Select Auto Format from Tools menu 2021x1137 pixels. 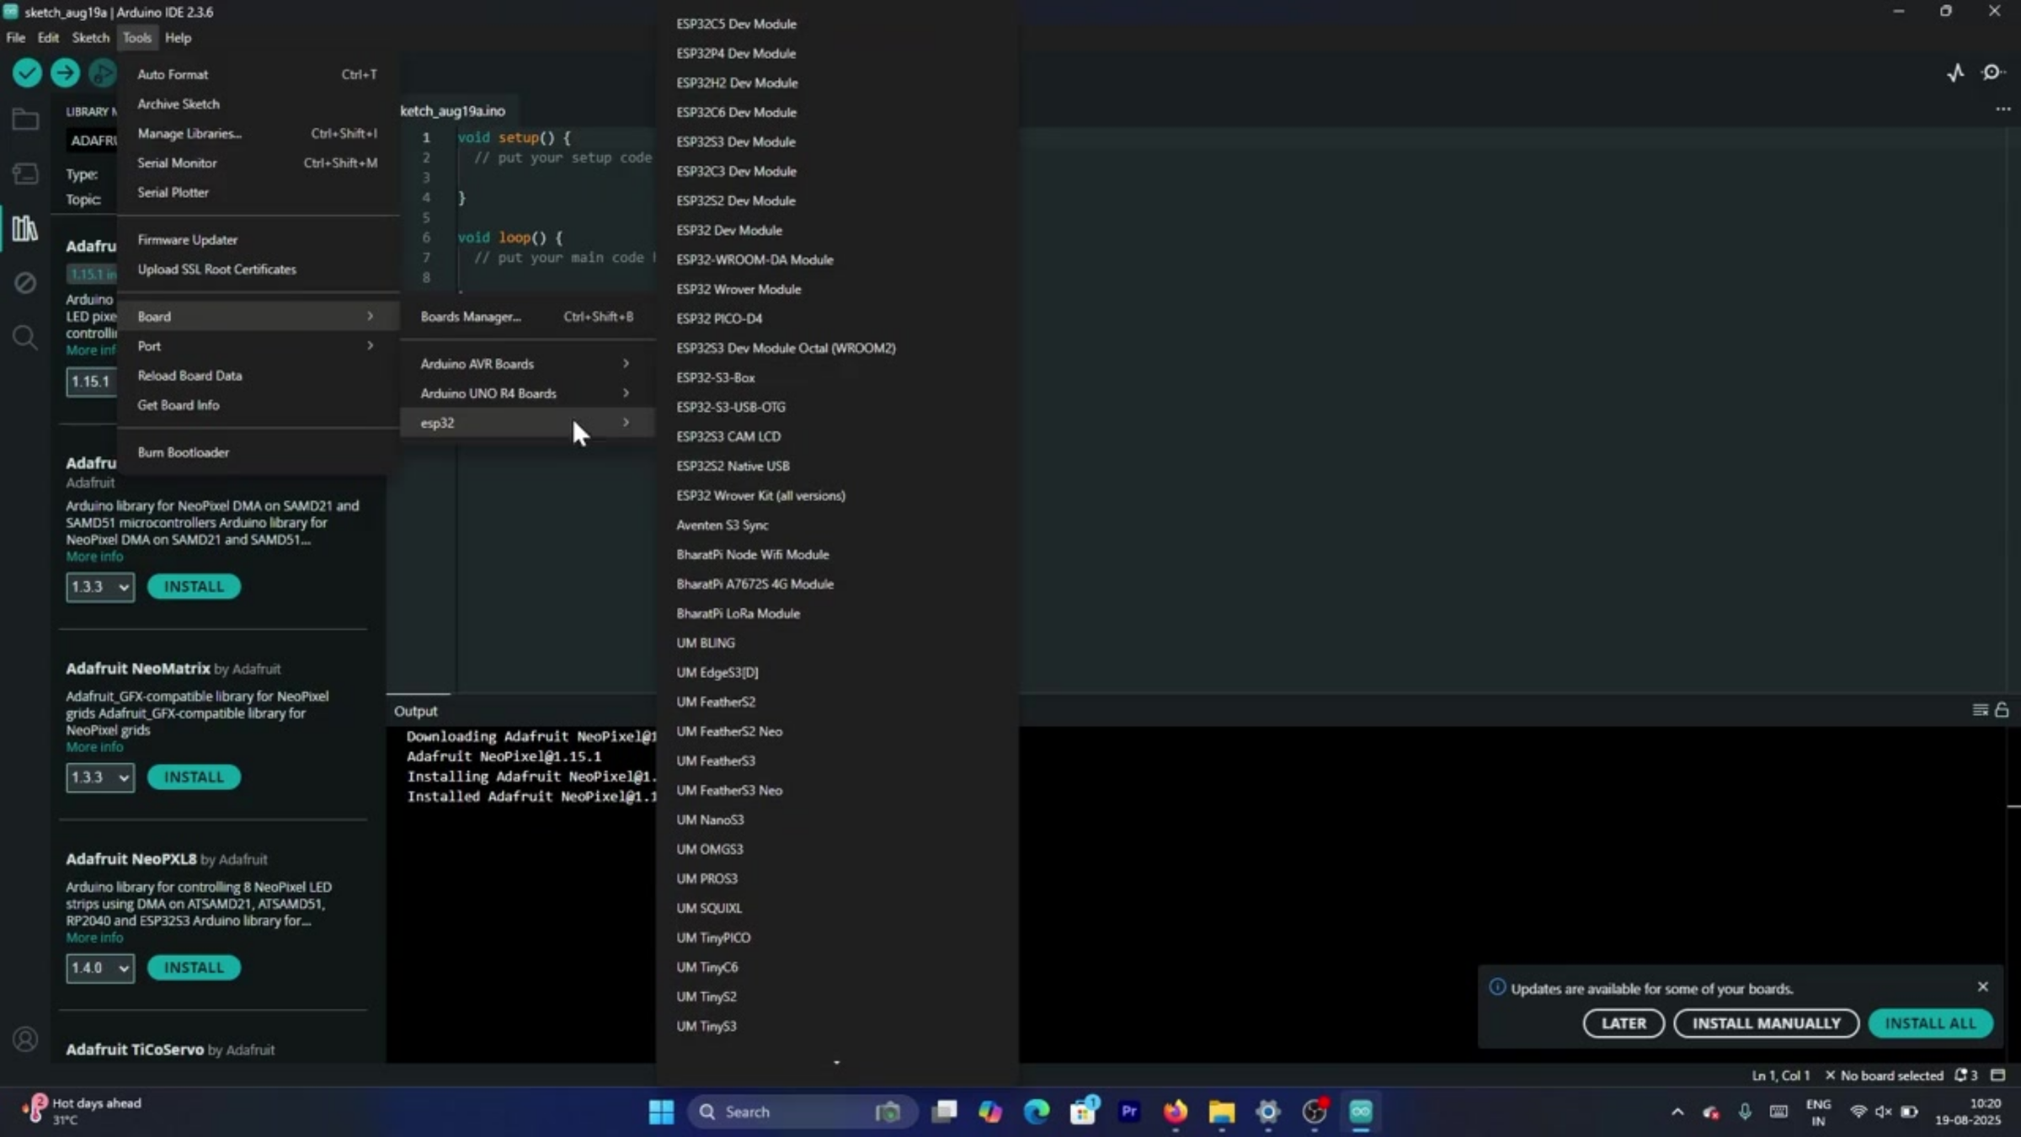point(257,74)
